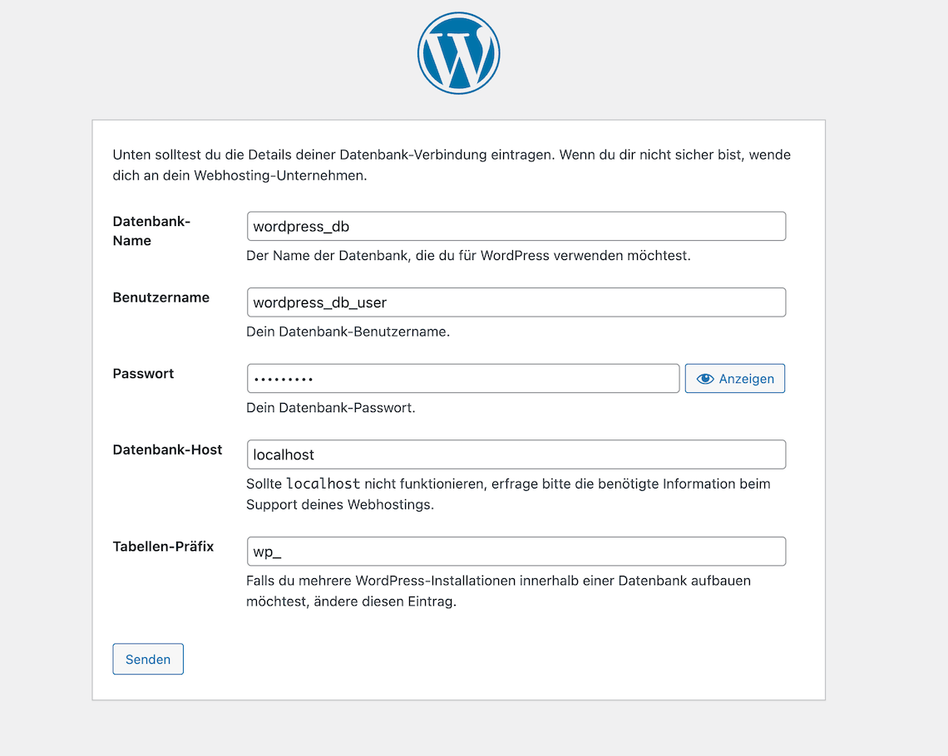The image size is (948, 756).
Task: Click the Benutzername label
Action: 161,297
